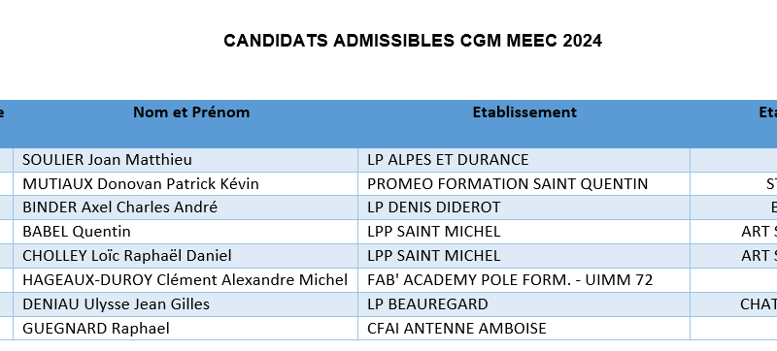Image resolution: width=777 pixels, height=351 pixels.
Task: Click the CFAI ANTENNE AMBOISE cell
Action: 524,329
